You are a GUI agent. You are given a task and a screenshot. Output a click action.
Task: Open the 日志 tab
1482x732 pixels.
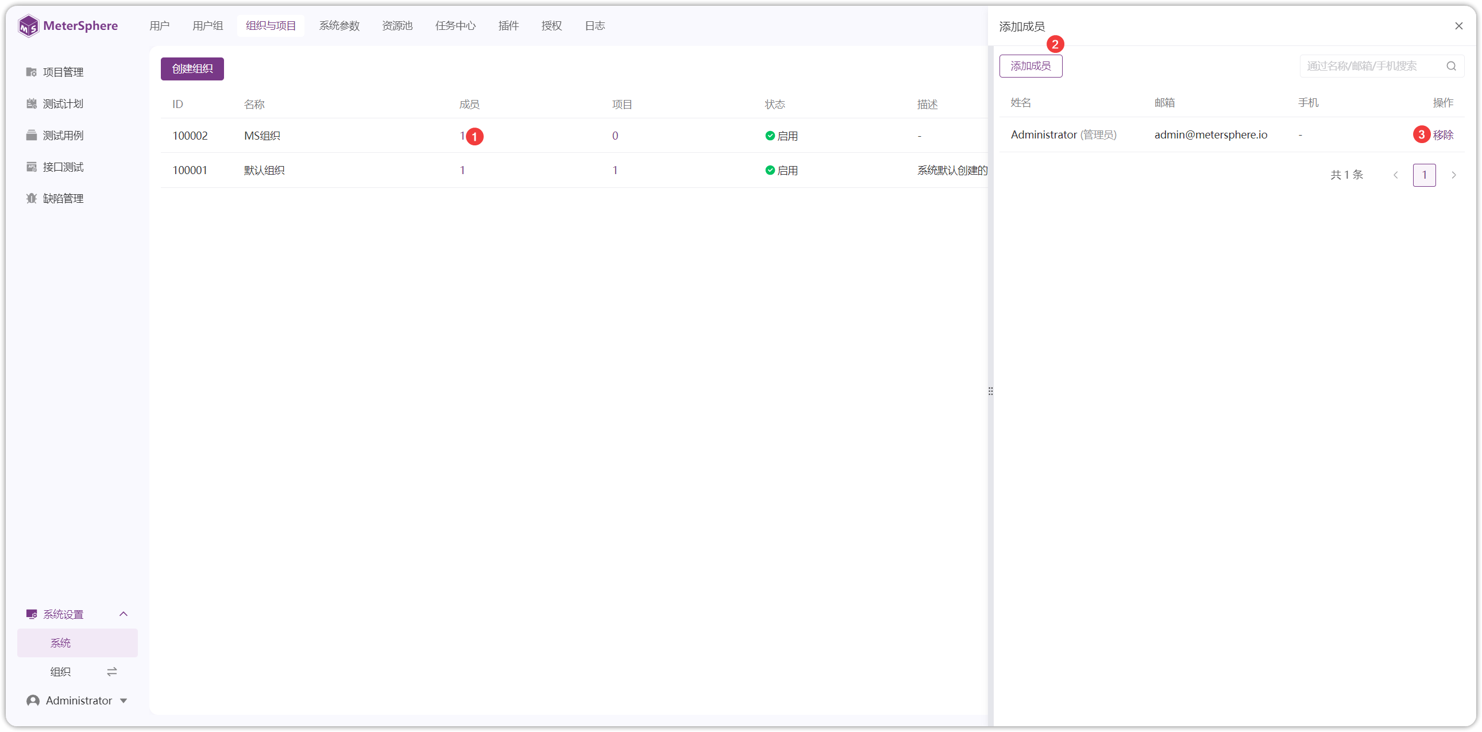pos(595,26)
